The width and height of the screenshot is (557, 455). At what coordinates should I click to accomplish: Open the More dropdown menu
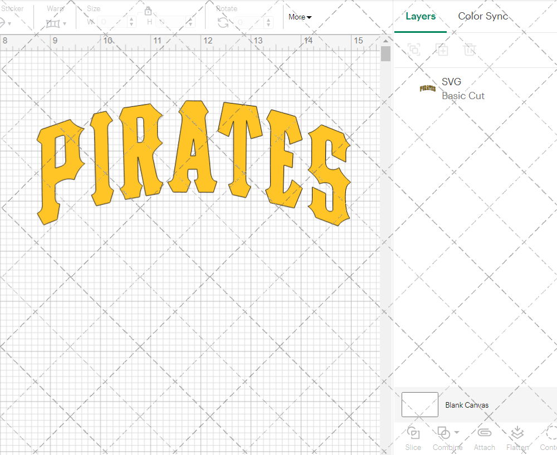pyautogui.click(x=300, y=17)
